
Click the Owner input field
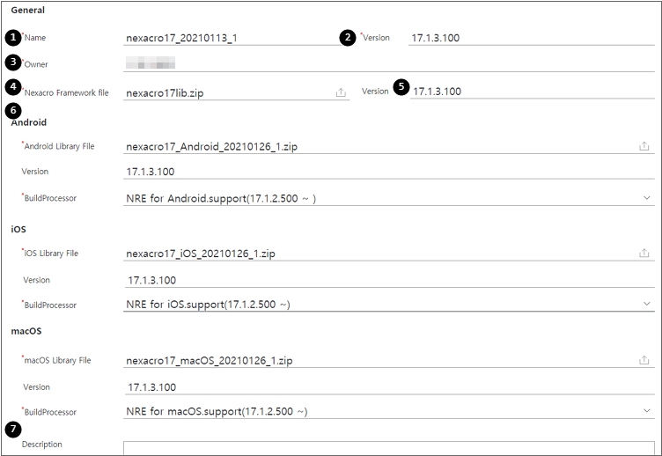pos(389,64)
